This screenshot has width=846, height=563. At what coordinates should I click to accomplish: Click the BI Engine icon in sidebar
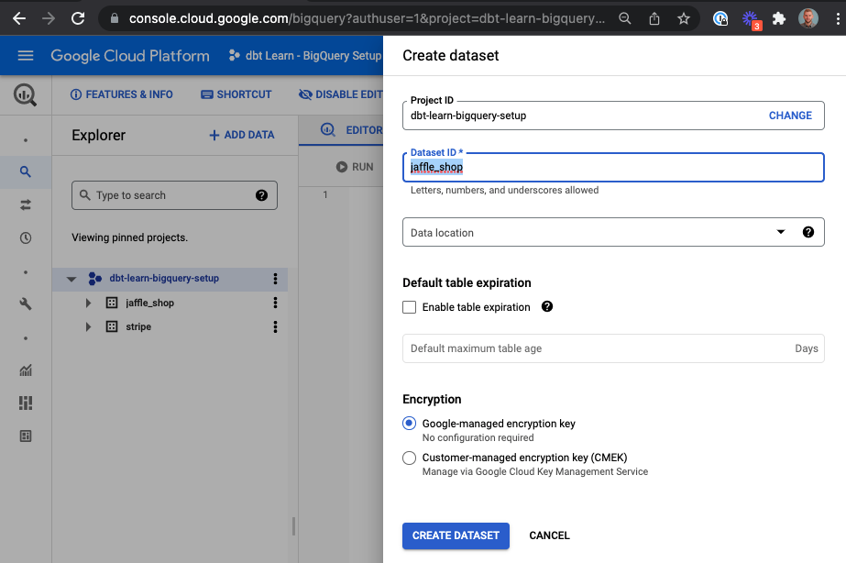[x=25, y=403]
